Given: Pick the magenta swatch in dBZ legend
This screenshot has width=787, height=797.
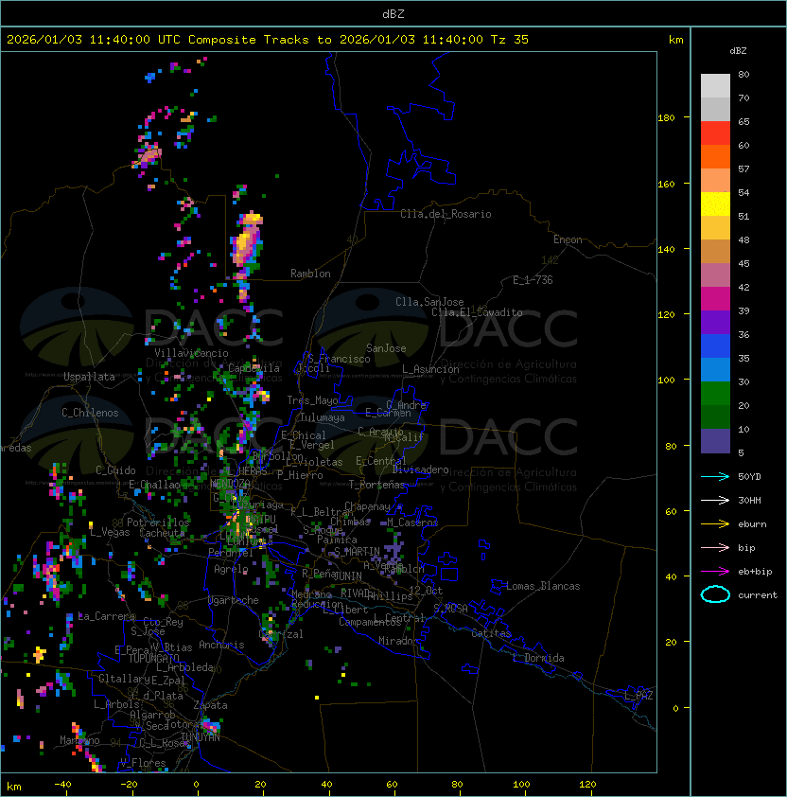Looking at the screenshot, I should [715, 299].
